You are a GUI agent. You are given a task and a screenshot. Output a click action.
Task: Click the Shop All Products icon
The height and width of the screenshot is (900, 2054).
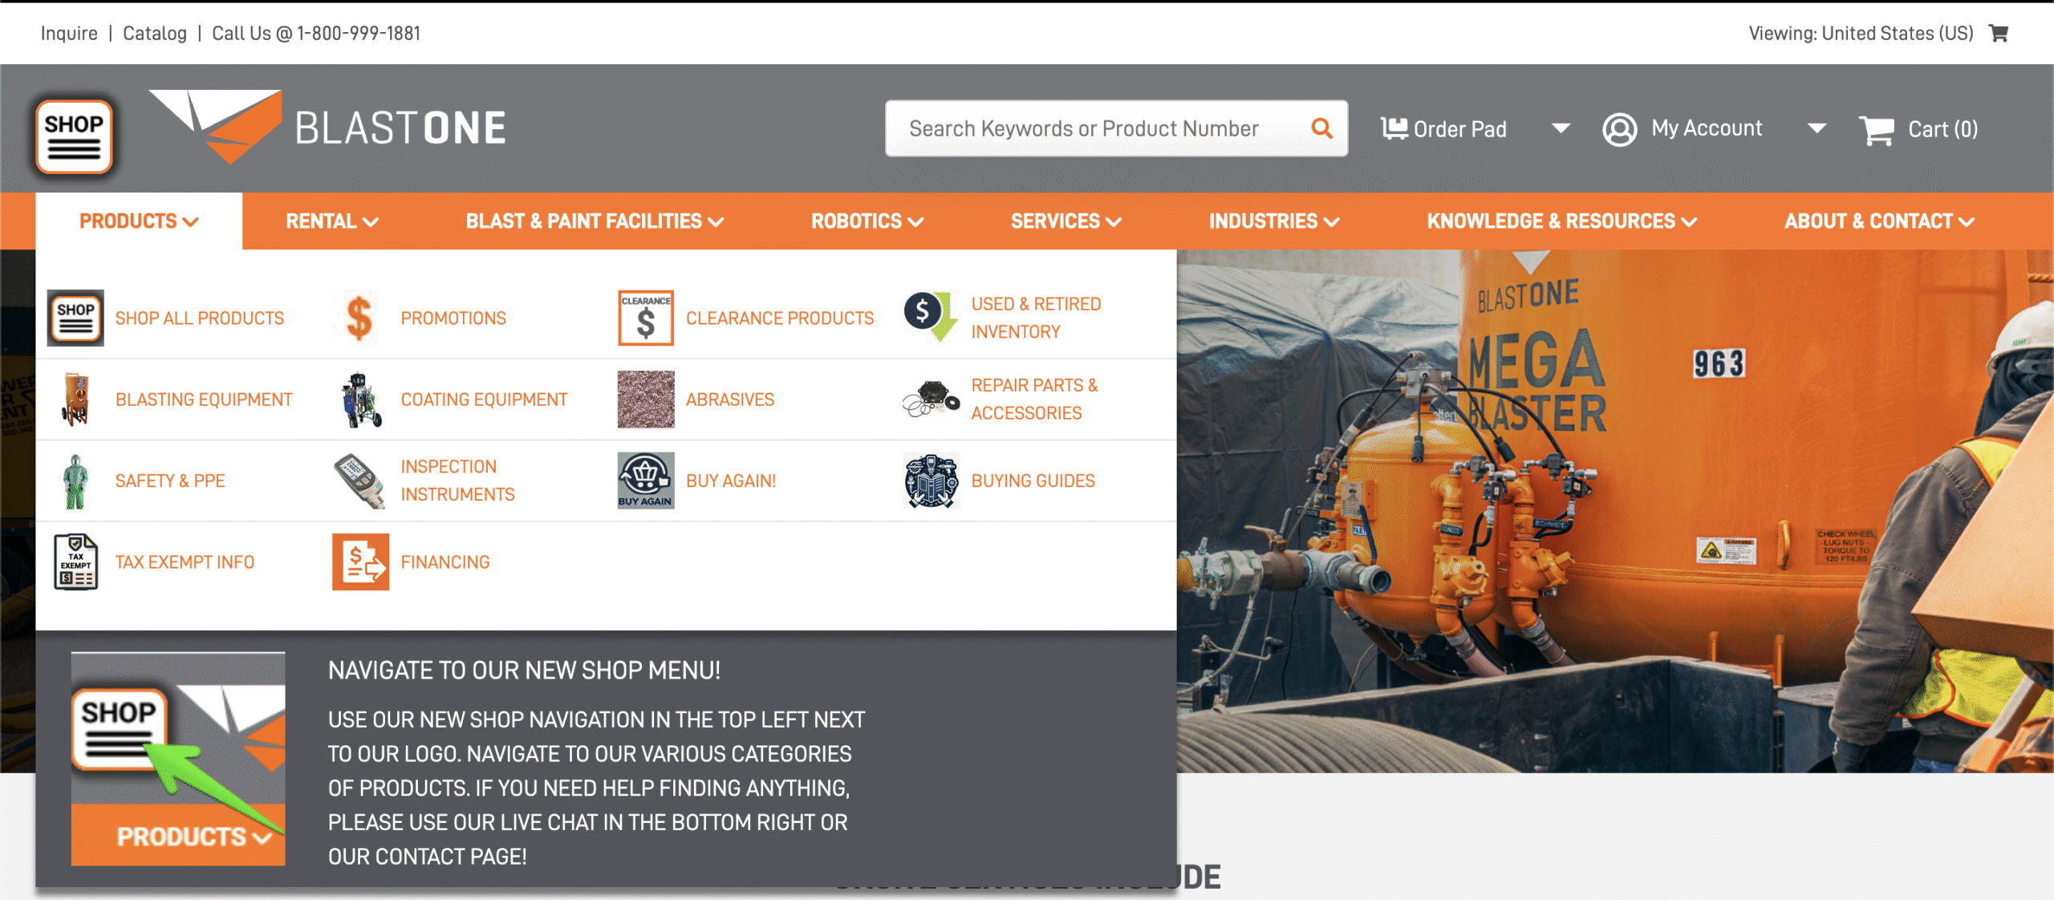(75, 318)
